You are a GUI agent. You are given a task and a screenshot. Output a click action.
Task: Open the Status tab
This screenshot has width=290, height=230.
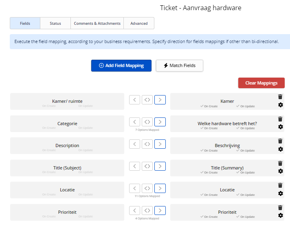pyautogui.click(x=55, y=23)
